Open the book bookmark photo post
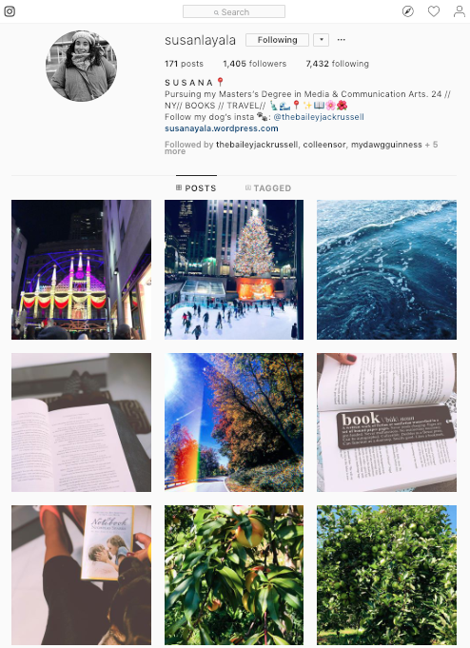The height and width of the screenshot is (648, 470). click(386, 422)
